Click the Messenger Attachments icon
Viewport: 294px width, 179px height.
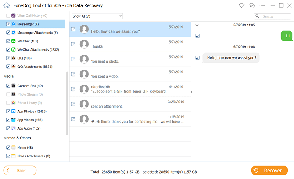click(x=14, y=33)
